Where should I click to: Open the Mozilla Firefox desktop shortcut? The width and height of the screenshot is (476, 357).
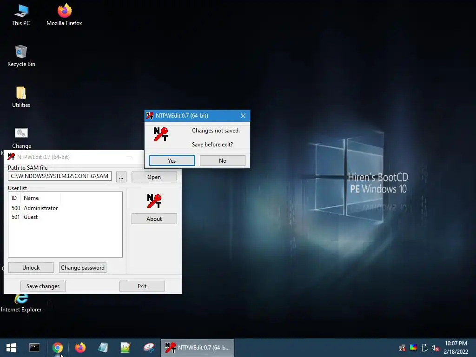pos(64,15)
